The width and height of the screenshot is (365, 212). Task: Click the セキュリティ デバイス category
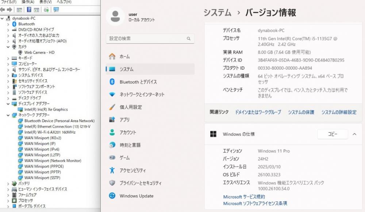click(x=33, y=81)
